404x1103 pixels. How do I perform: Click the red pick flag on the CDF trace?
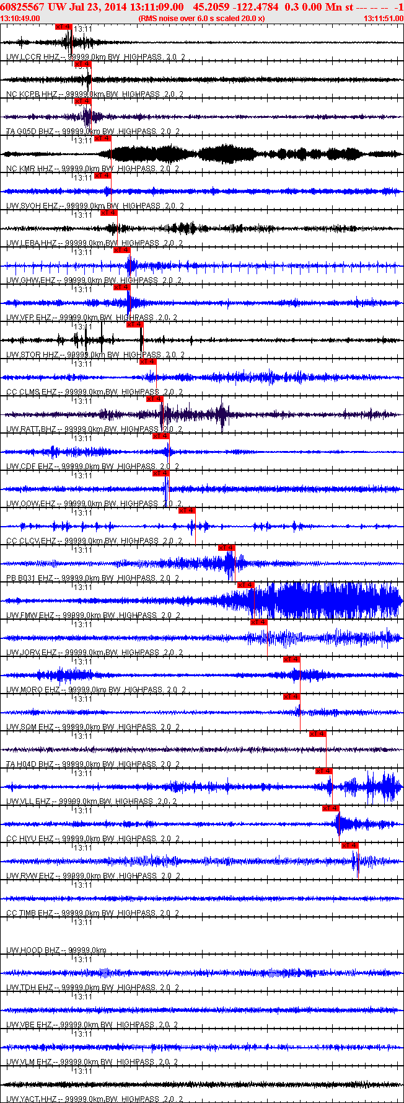[x=160, y=436]
